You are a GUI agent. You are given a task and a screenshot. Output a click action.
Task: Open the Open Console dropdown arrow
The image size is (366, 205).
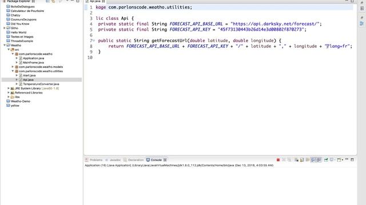pos(343,160)
